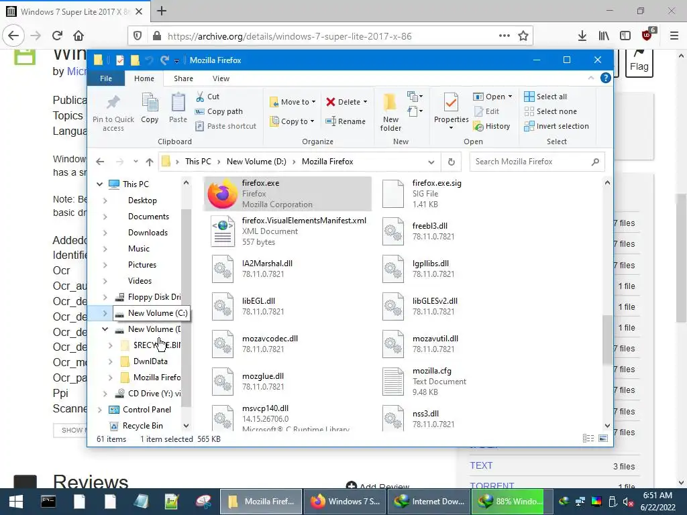The width and height of the screenshot is (687, 515).
Task: Go back in Explorer navigation
Action: point(100,162)
